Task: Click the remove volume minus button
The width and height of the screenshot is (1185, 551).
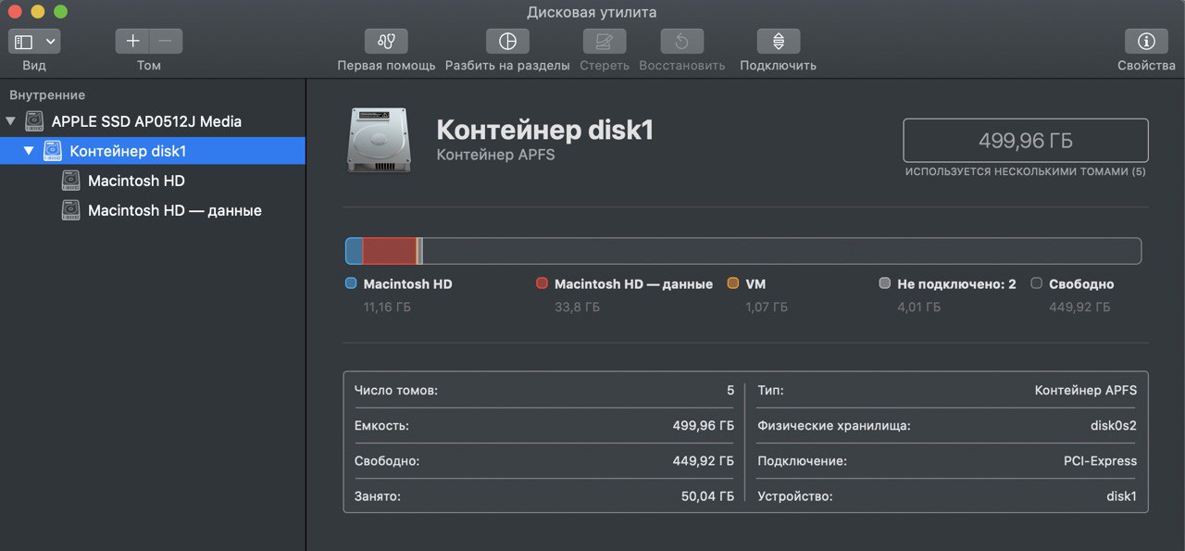Action: pyautogui.click(x=166, y=42)
